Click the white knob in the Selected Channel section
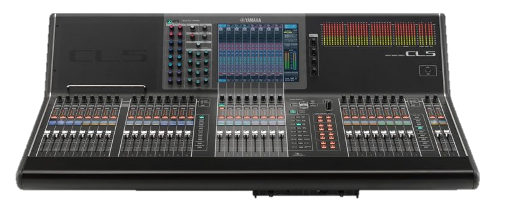The width and height of the screenshot is (511, 215). (x=198, y=44)
